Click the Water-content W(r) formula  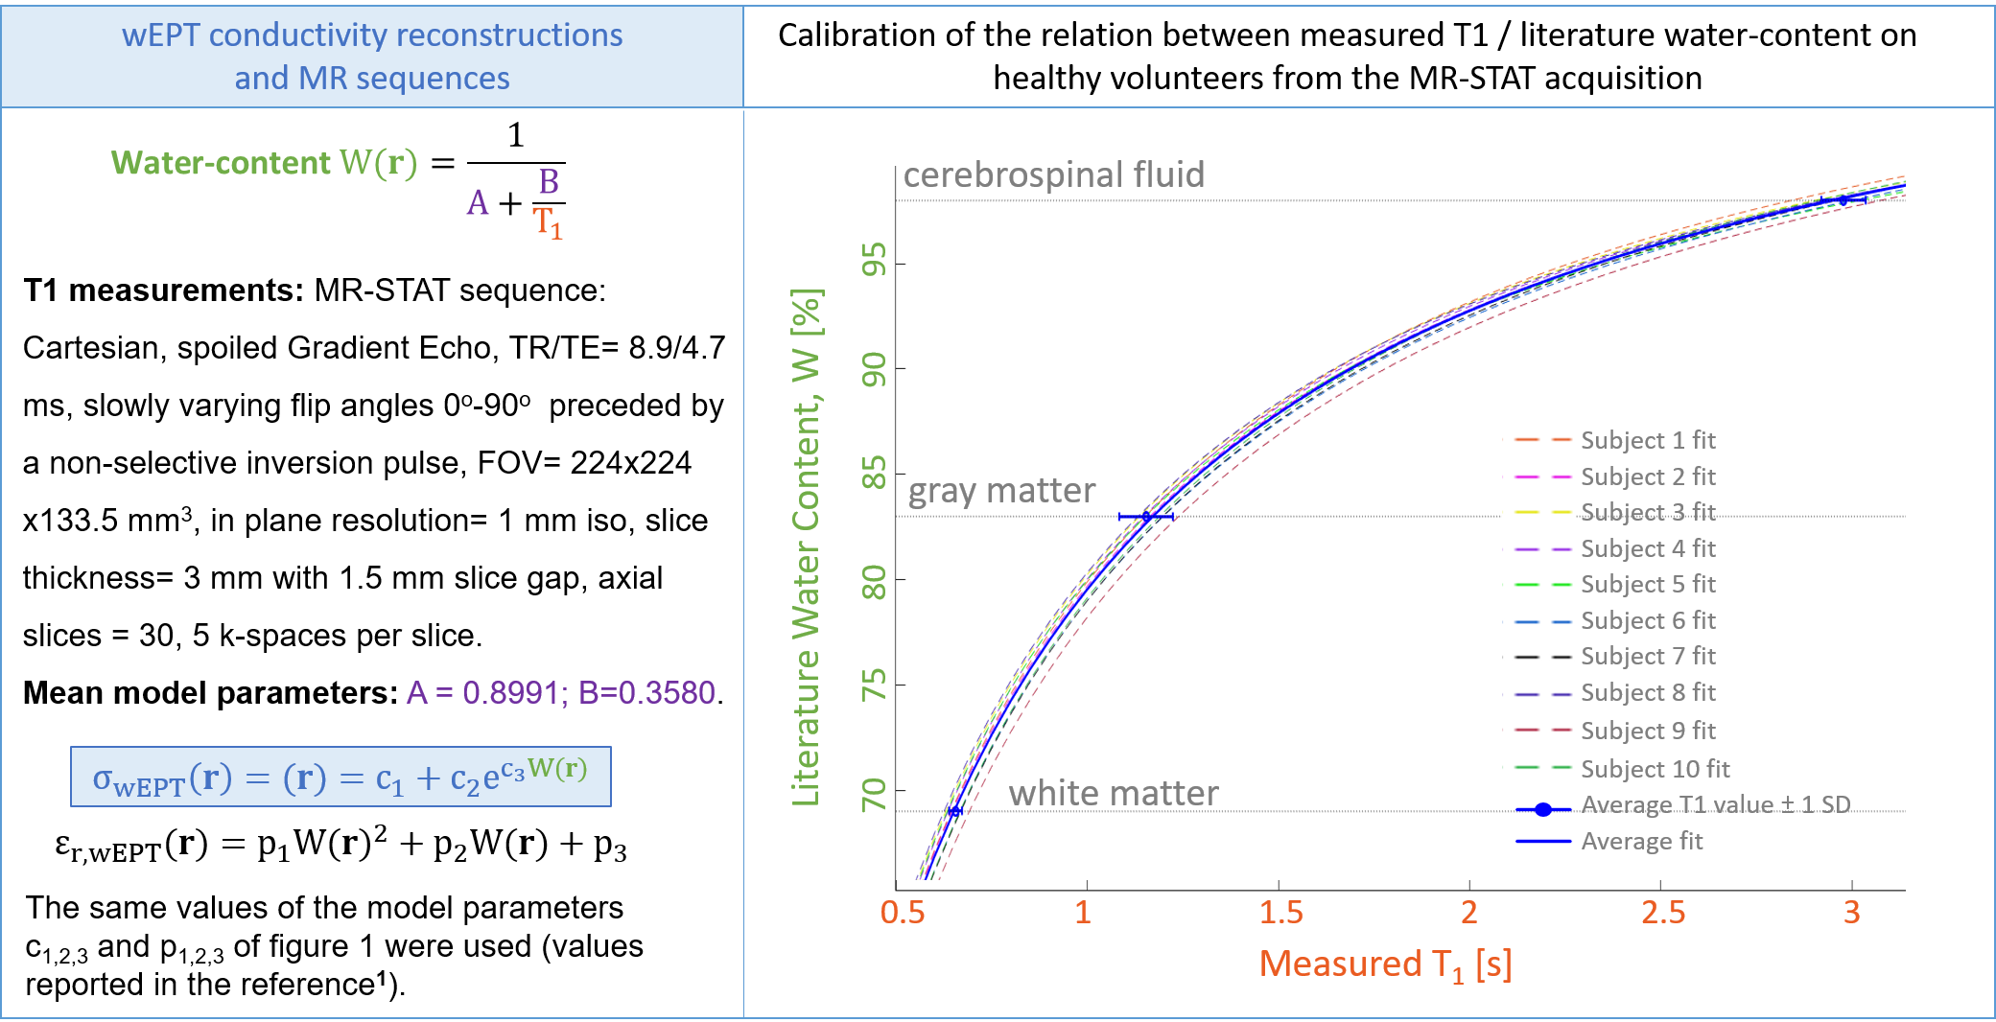coord(338,179)
